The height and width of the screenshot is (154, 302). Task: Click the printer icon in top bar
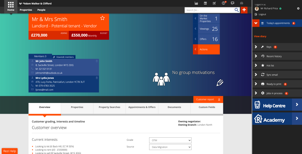coord(242,3)
